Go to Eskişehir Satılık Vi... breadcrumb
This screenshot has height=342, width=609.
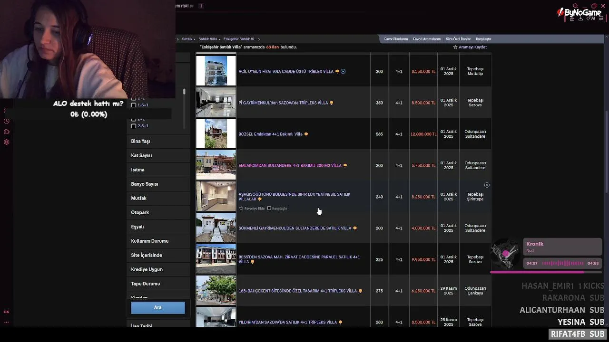click(240, 39)
